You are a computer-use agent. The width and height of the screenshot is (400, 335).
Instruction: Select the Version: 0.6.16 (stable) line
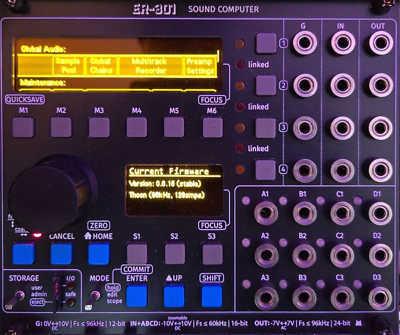[x=165, y=183]
